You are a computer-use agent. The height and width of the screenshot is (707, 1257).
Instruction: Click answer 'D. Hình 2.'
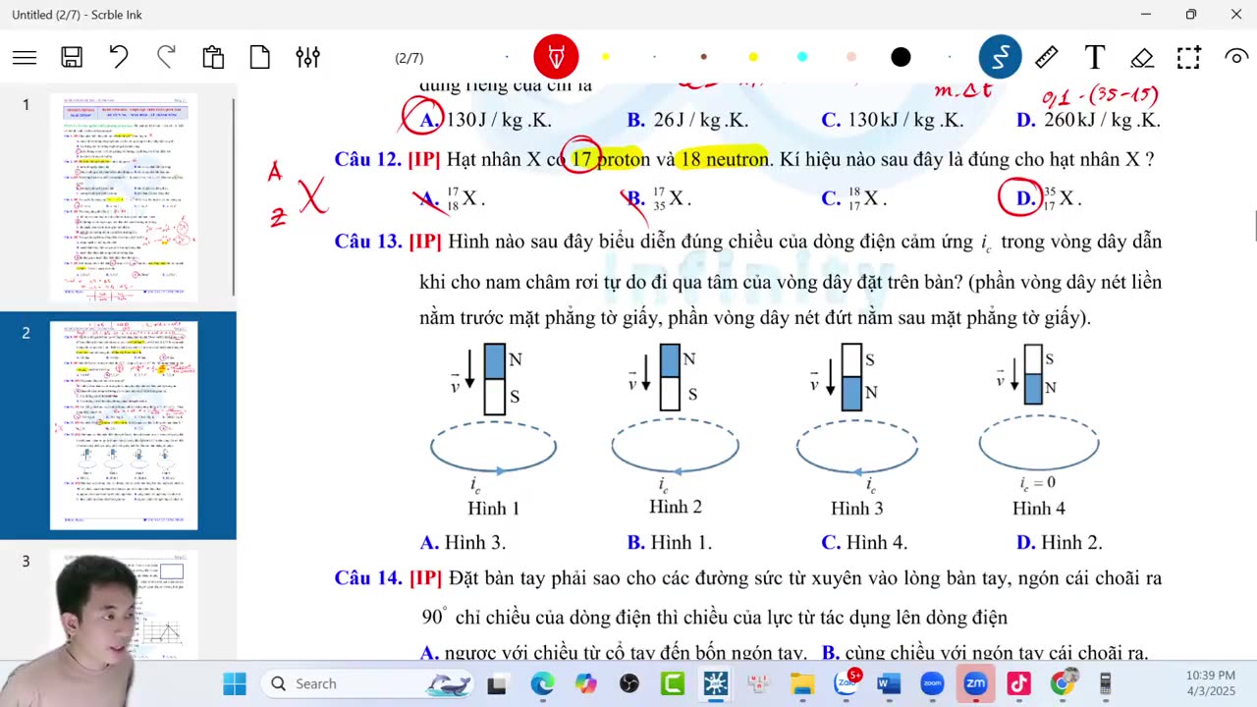[1060, 542]
